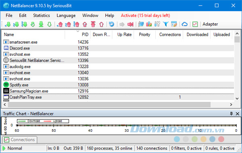Open the Language menu

(66, 16)
